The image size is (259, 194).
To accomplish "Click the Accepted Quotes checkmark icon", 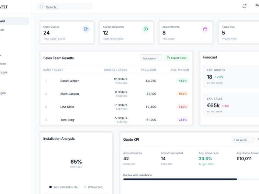I will (x=146, y=29).
